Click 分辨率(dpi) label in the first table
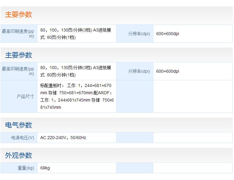The width and height of the screenshot is (234, 180). click(139, 34)
